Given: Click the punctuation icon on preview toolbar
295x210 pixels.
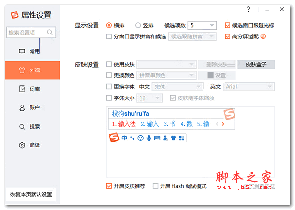Looking at the screenshot, I should (x=132, y=138).
